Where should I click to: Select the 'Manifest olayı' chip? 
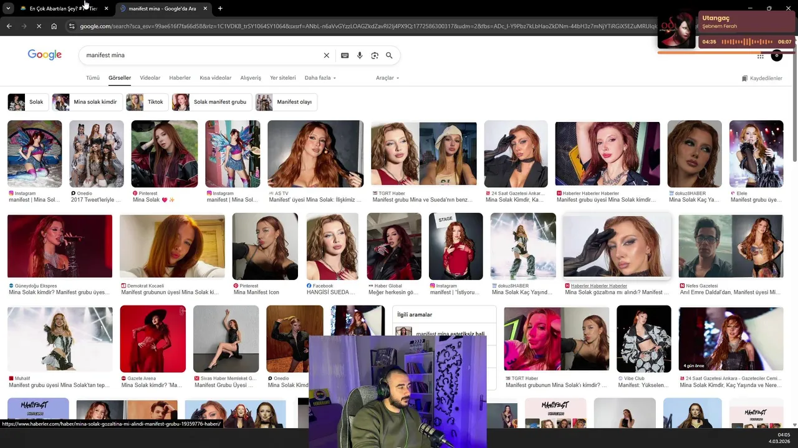pos(286,102)
